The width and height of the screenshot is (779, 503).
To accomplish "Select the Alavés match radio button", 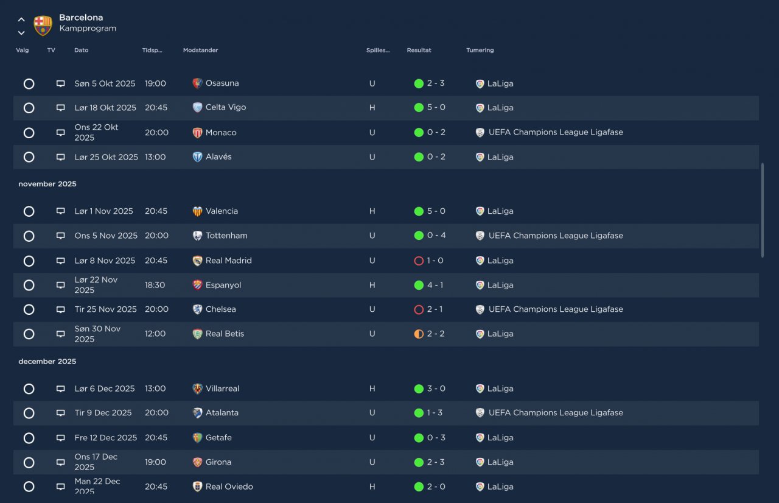I will pos(29,157).
